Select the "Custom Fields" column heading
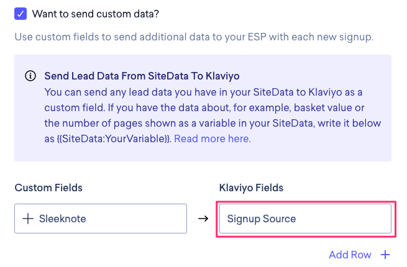This screenshot has height=267, width=407. [x=48, y=188]
